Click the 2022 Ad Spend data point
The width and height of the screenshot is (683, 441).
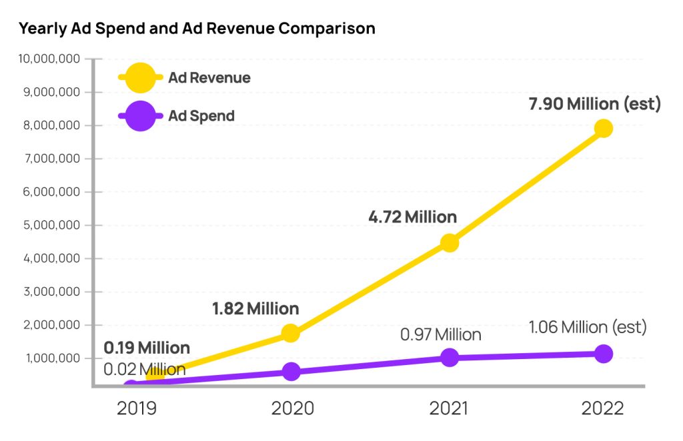[604, 354]
